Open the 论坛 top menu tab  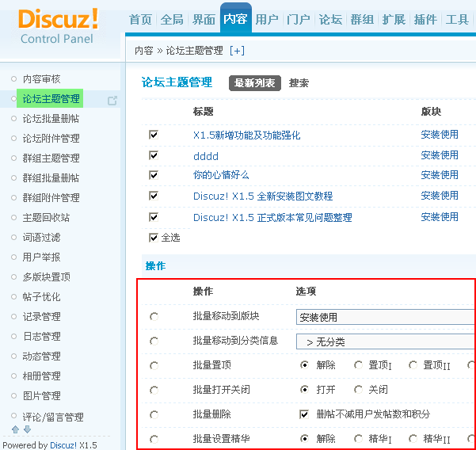(330, 20)
